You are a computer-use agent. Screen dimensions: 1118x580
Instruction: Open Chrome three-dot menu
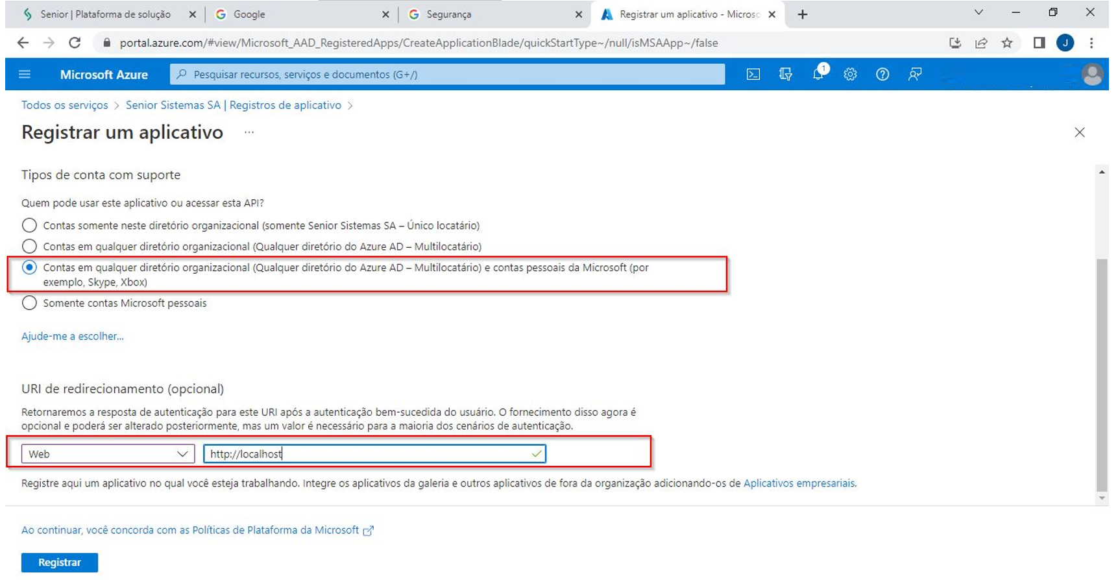point(1091,43)
